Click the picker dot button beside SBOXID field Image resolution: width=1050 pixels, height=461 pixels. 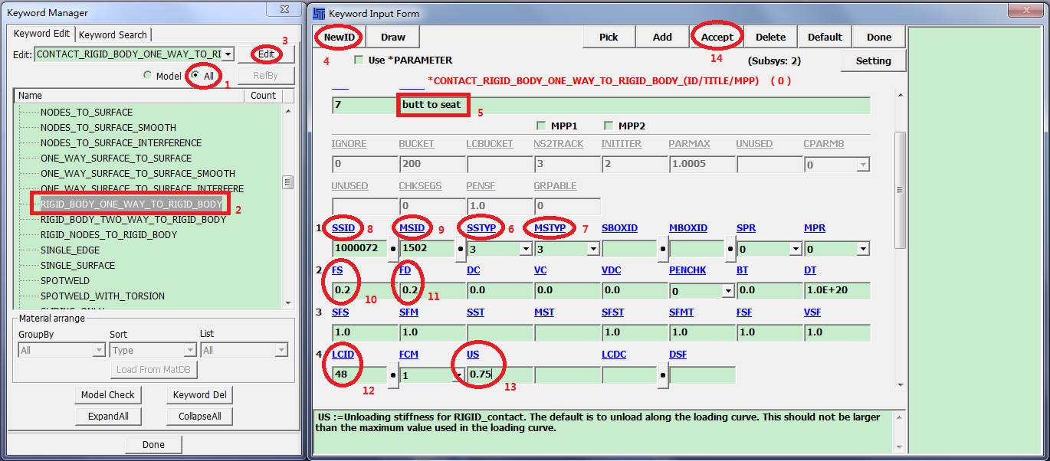(x=663, y=249)
